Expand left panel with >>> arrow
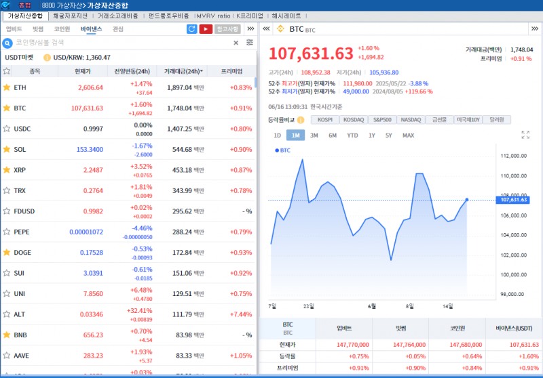Image resolution: width=543 pixels, height=378 pixels. coord(250,29)
